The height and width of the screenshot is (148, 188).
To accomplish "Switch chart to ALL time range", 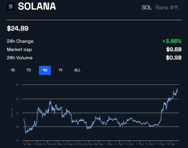I will click(x=77, y=70).
